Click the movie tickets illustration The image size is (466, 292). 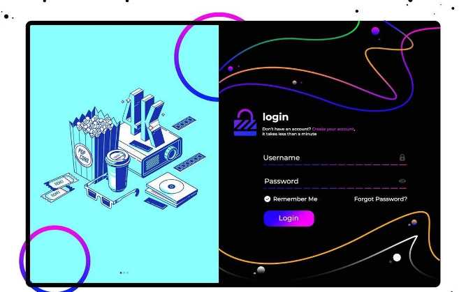tap(59, 187)
